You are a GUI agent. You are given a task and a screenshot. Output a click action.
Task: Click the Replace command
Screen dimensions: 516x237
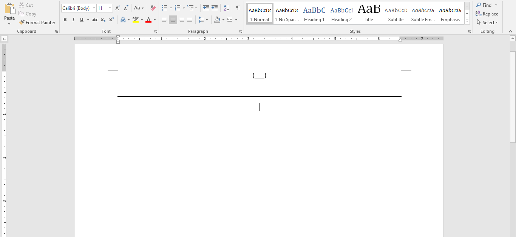487,14
